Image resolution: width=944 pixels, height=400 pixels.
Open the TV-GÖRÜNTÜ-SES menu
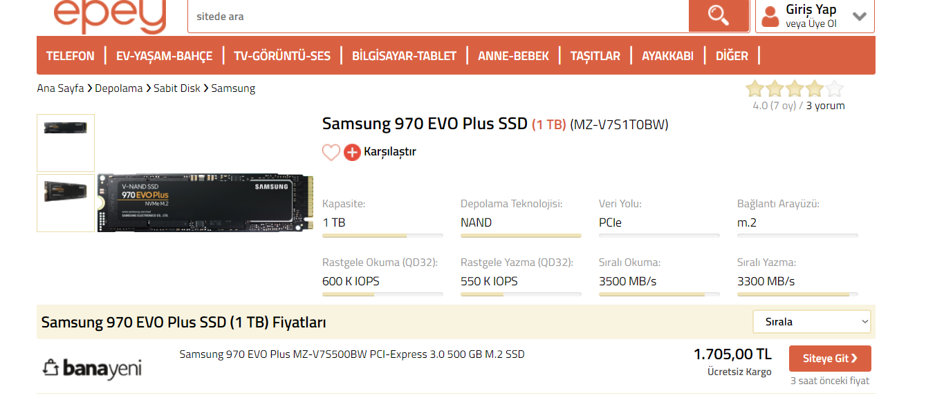point(282,56)
